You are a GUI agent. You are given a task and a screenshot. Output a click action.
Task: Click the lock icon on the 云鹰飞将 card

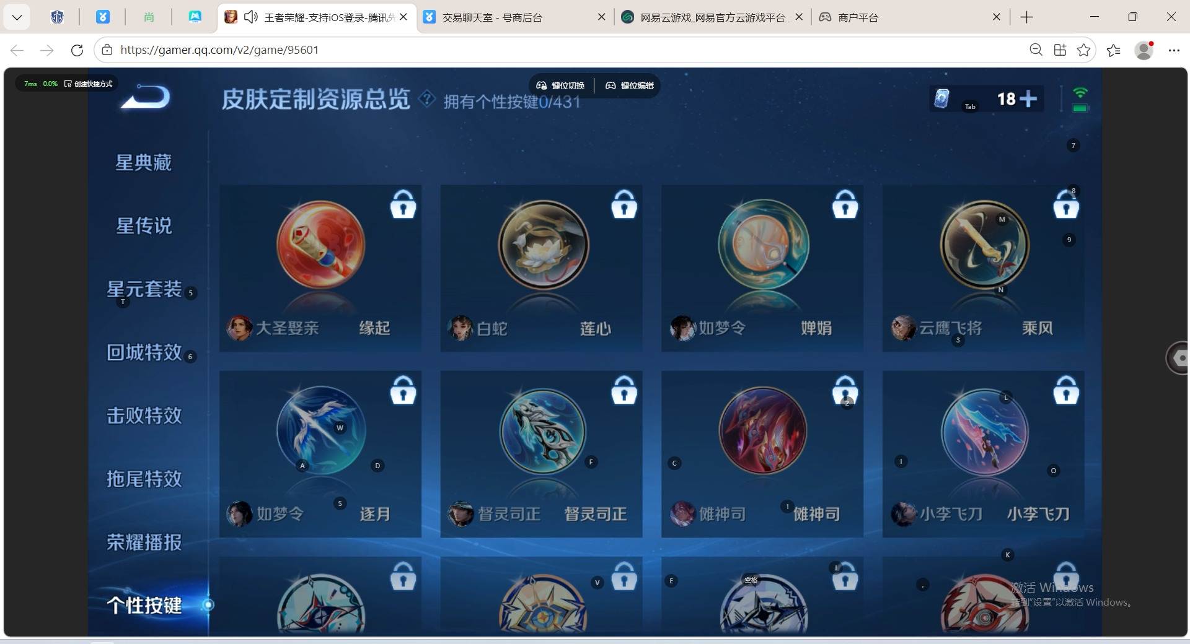[x=1066, y=204]
